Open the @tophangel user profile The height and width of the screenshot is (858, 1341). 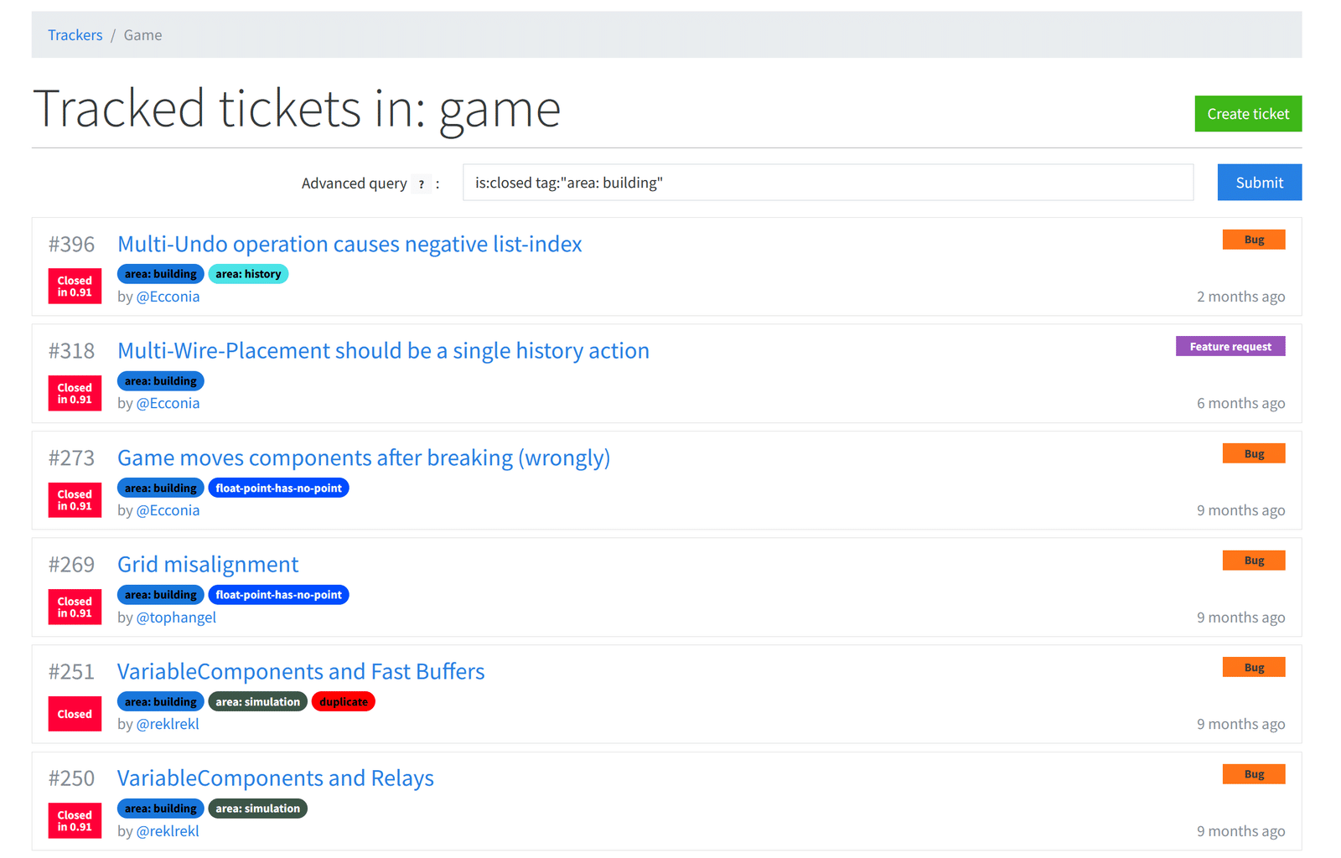pyautogui.click(x=176, y=618)
